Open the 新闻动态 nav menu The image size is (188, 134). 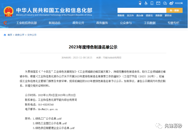[55, 23]
